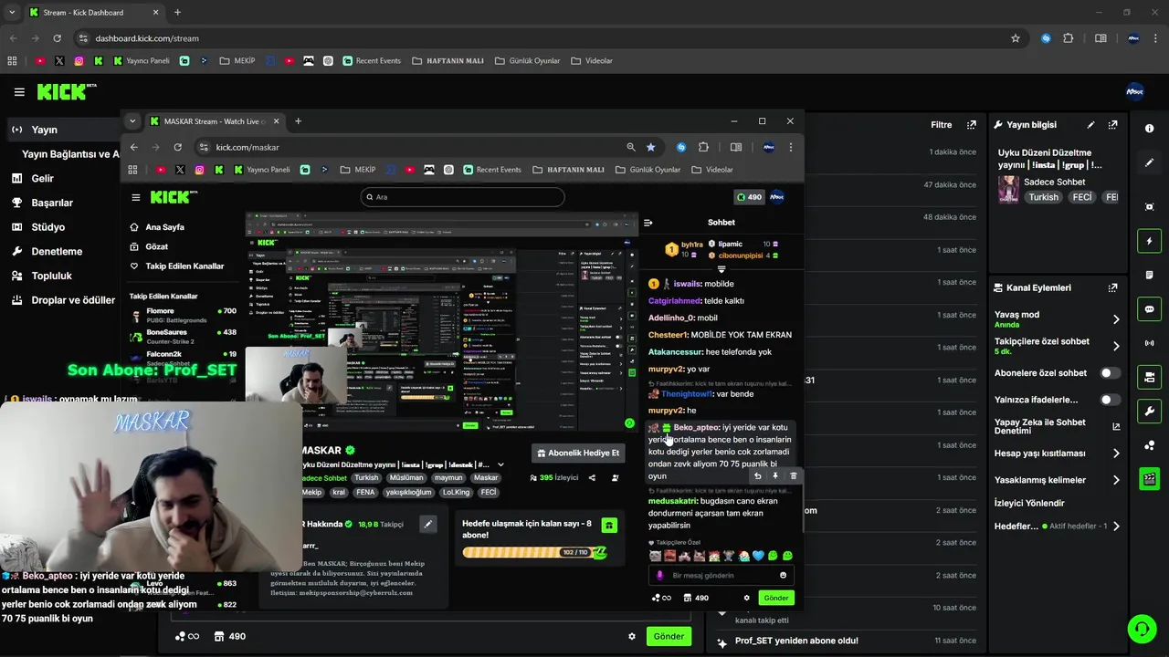Open the dashboard chat settings gear
Image resolution: width=1169 pixels, height=657 pixels.
coord(632,636)
